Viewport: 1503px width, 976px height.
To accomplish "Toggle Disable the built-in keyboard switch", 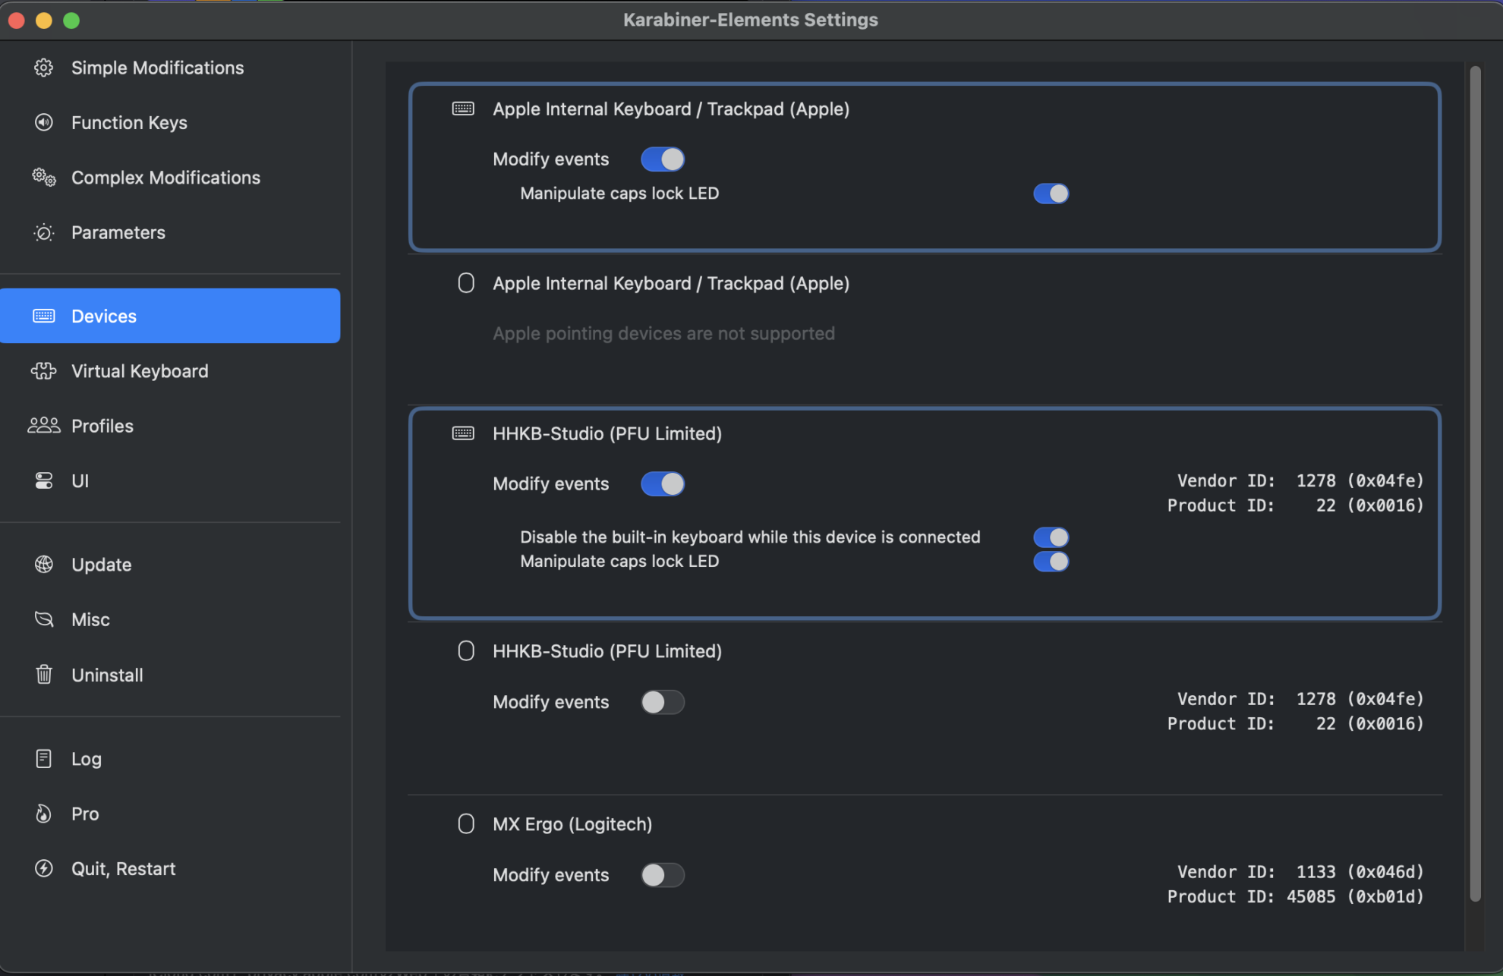I will (x=1051, y=537).
